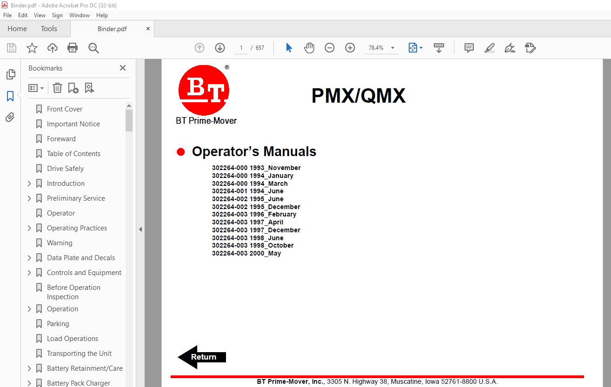Click the Return arrow button
The width and height of the screenshot is (611, 387).
(202, 357)
